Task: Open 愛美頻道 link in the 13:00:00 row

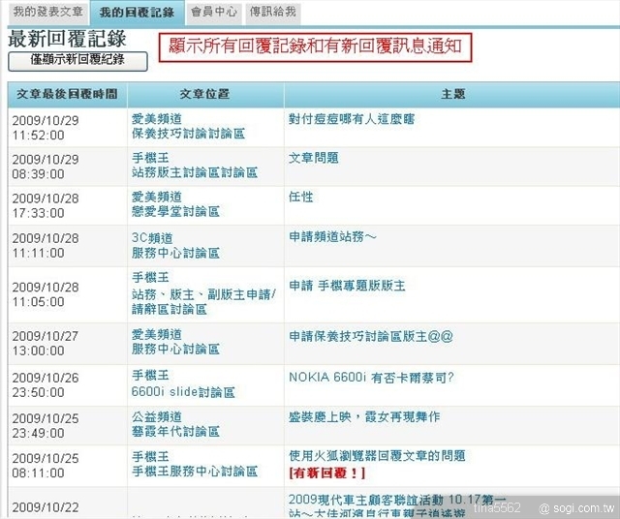Action: 157,334
